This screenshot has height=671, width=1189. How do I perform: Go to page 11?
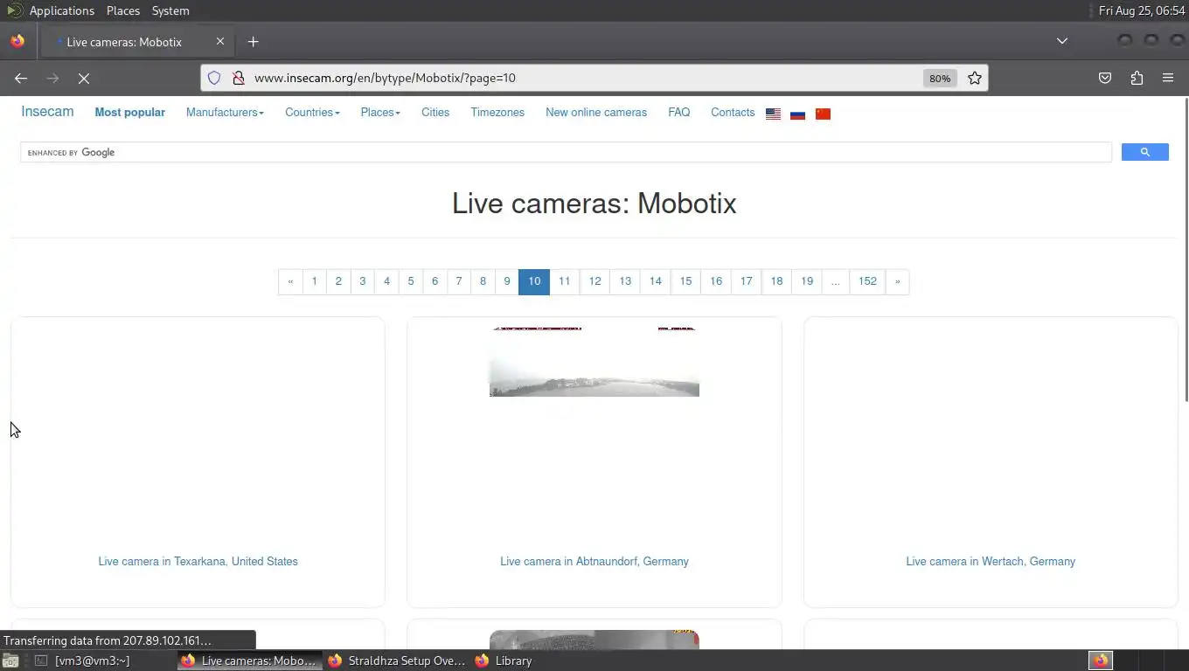click(x=565, y=281)
